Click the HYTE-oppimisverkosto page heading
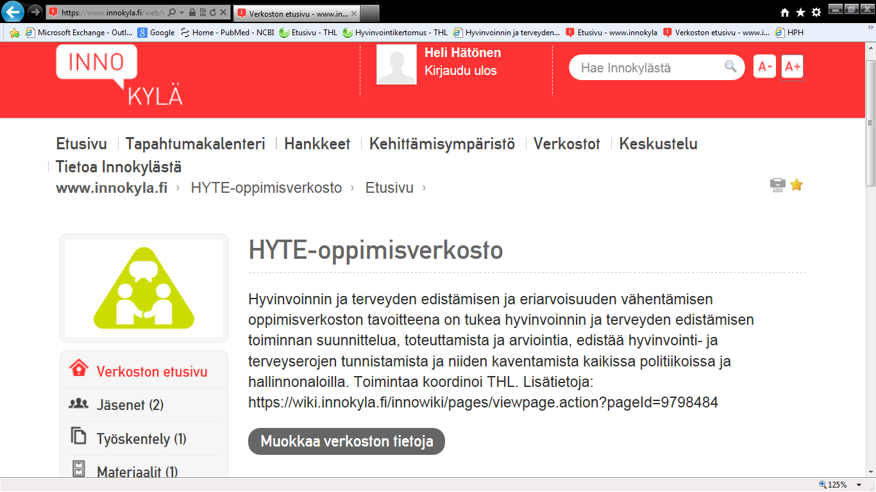Viewport: 876px width, 492px height. coord(376,250)
